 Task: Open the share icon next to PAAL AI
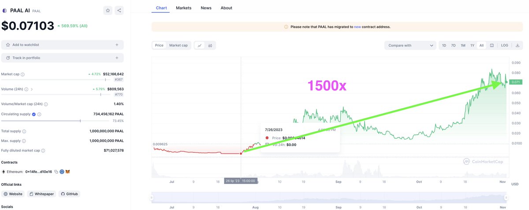point(119,11)
